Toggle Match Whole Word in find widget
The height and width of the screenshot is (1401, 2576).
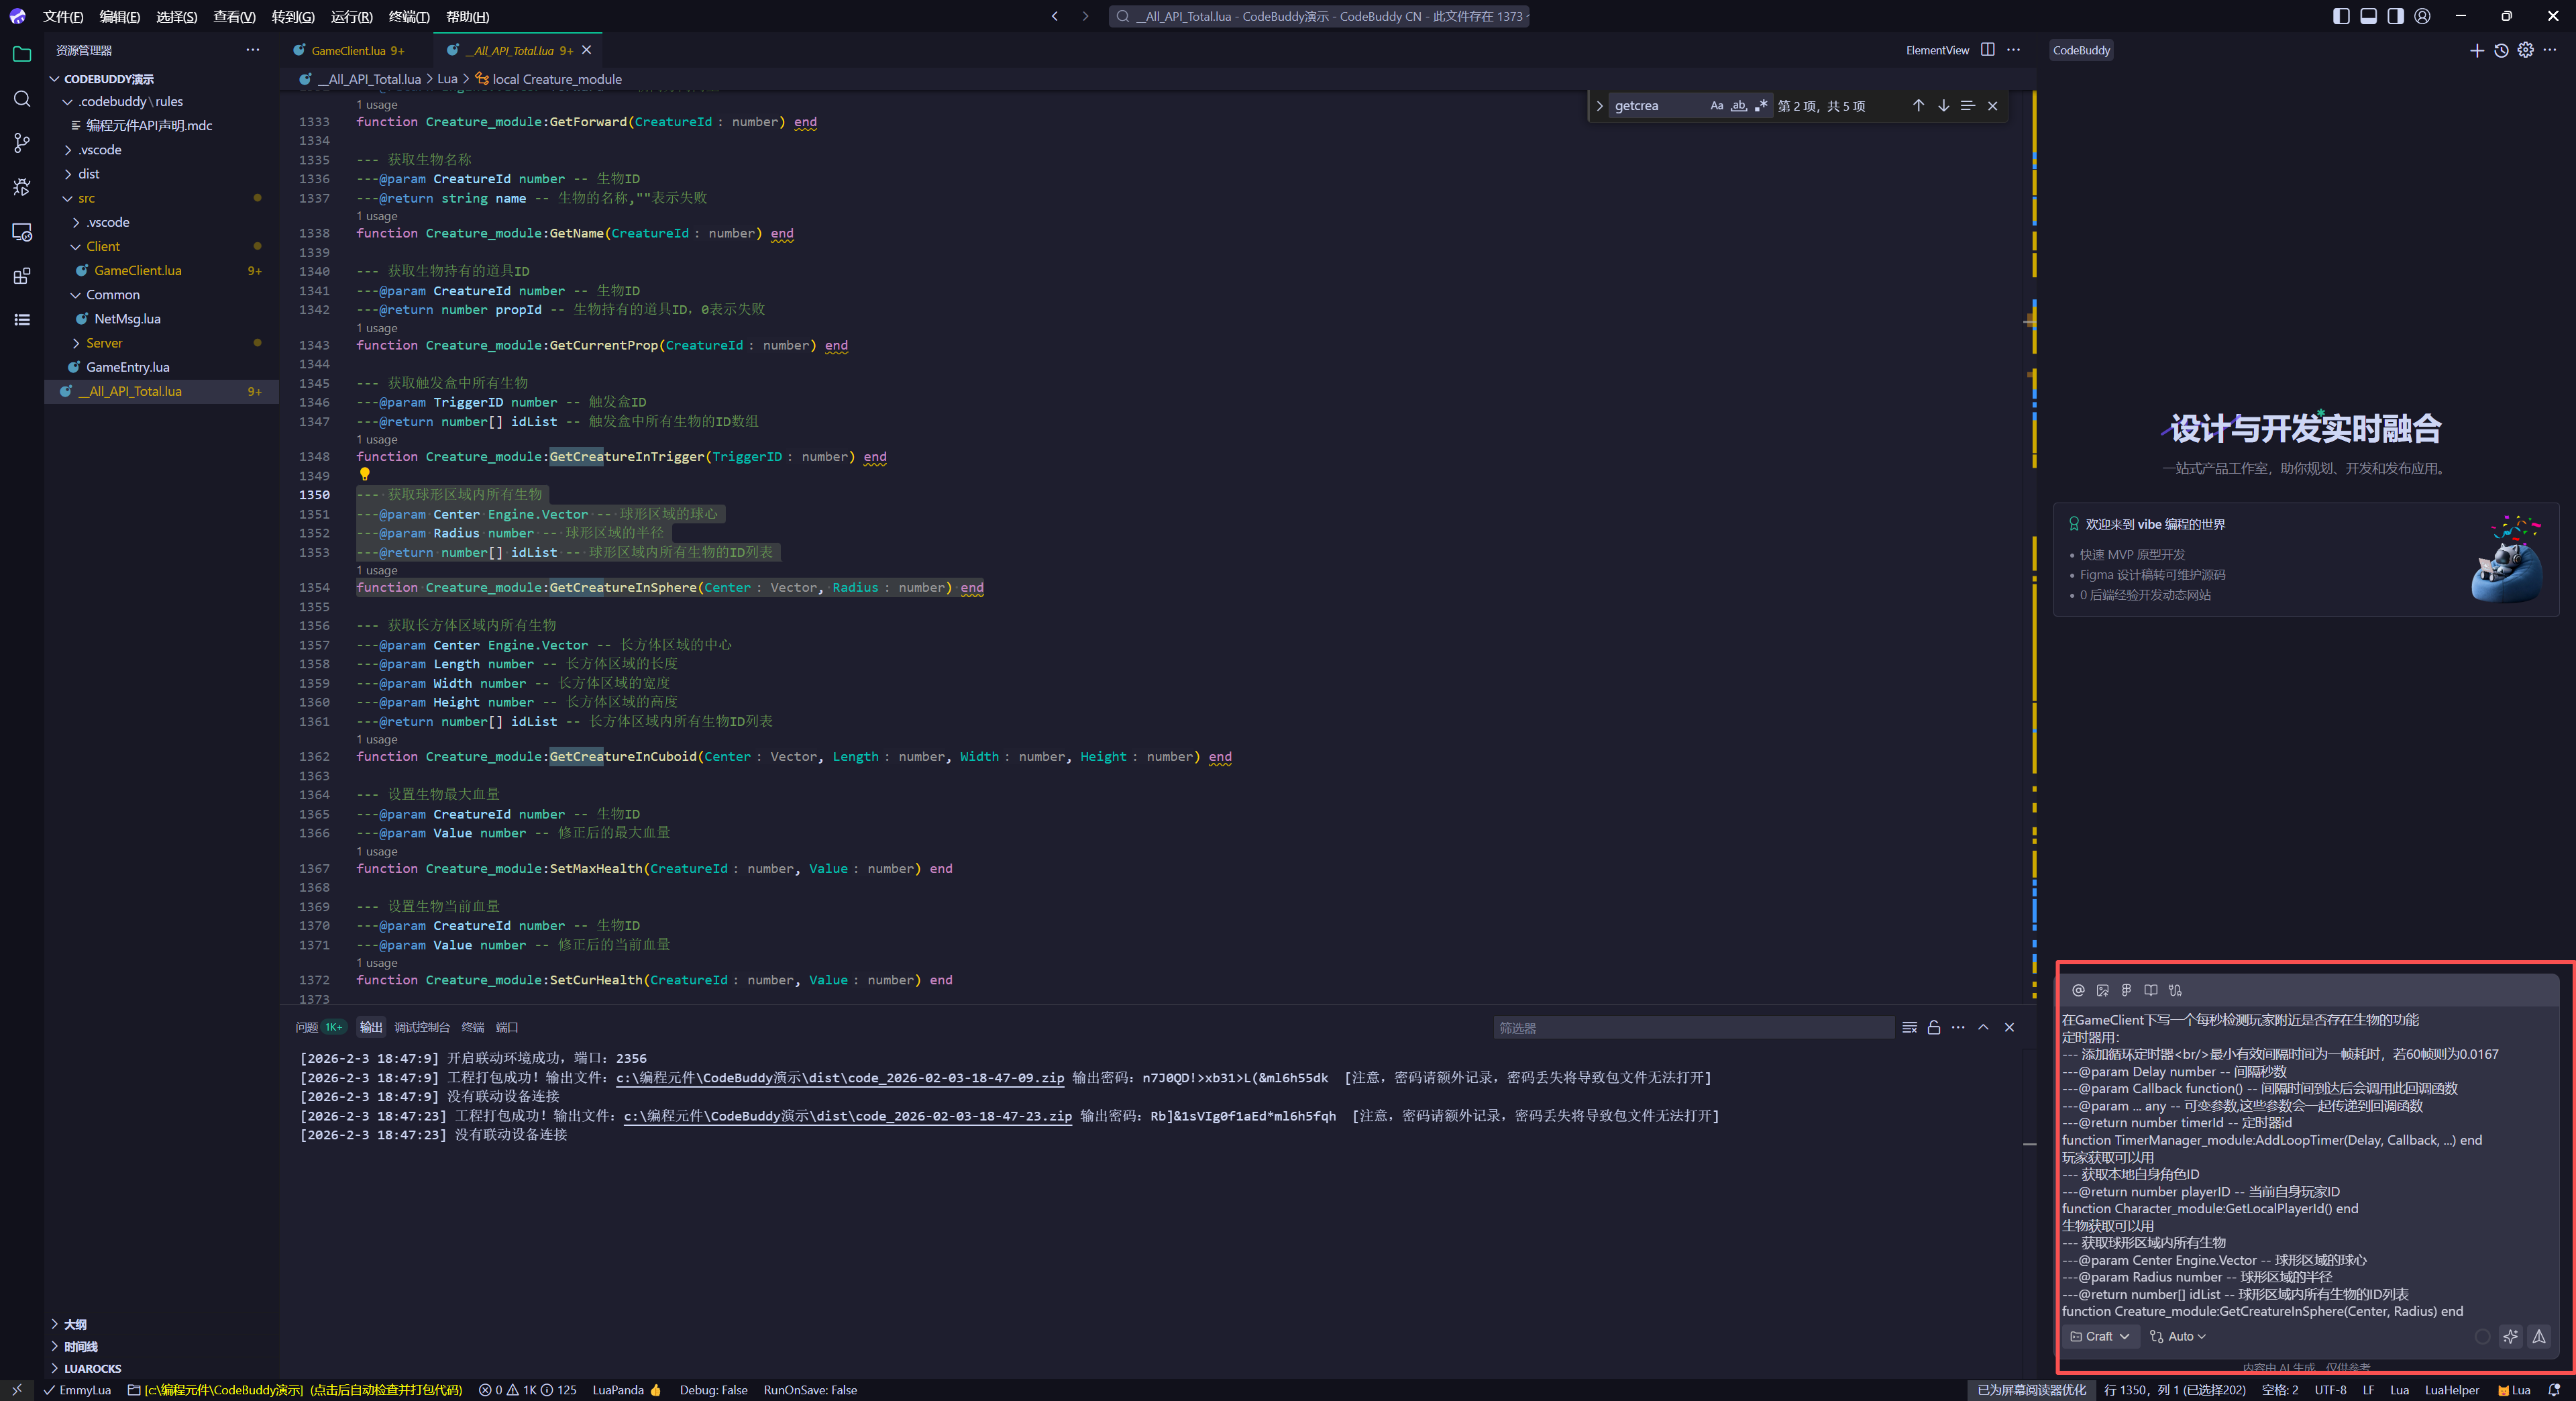click(x=1739, y=106)
